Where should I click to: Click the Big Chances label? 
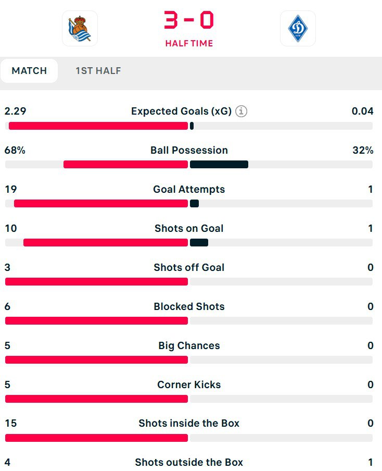tap(189, 345)
